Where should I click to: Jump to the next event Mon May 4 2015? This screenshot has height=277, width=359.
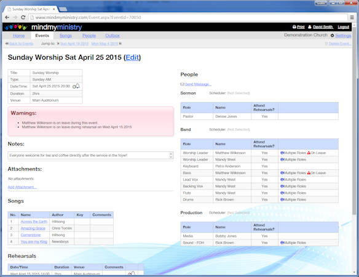(x=105, y=44)
